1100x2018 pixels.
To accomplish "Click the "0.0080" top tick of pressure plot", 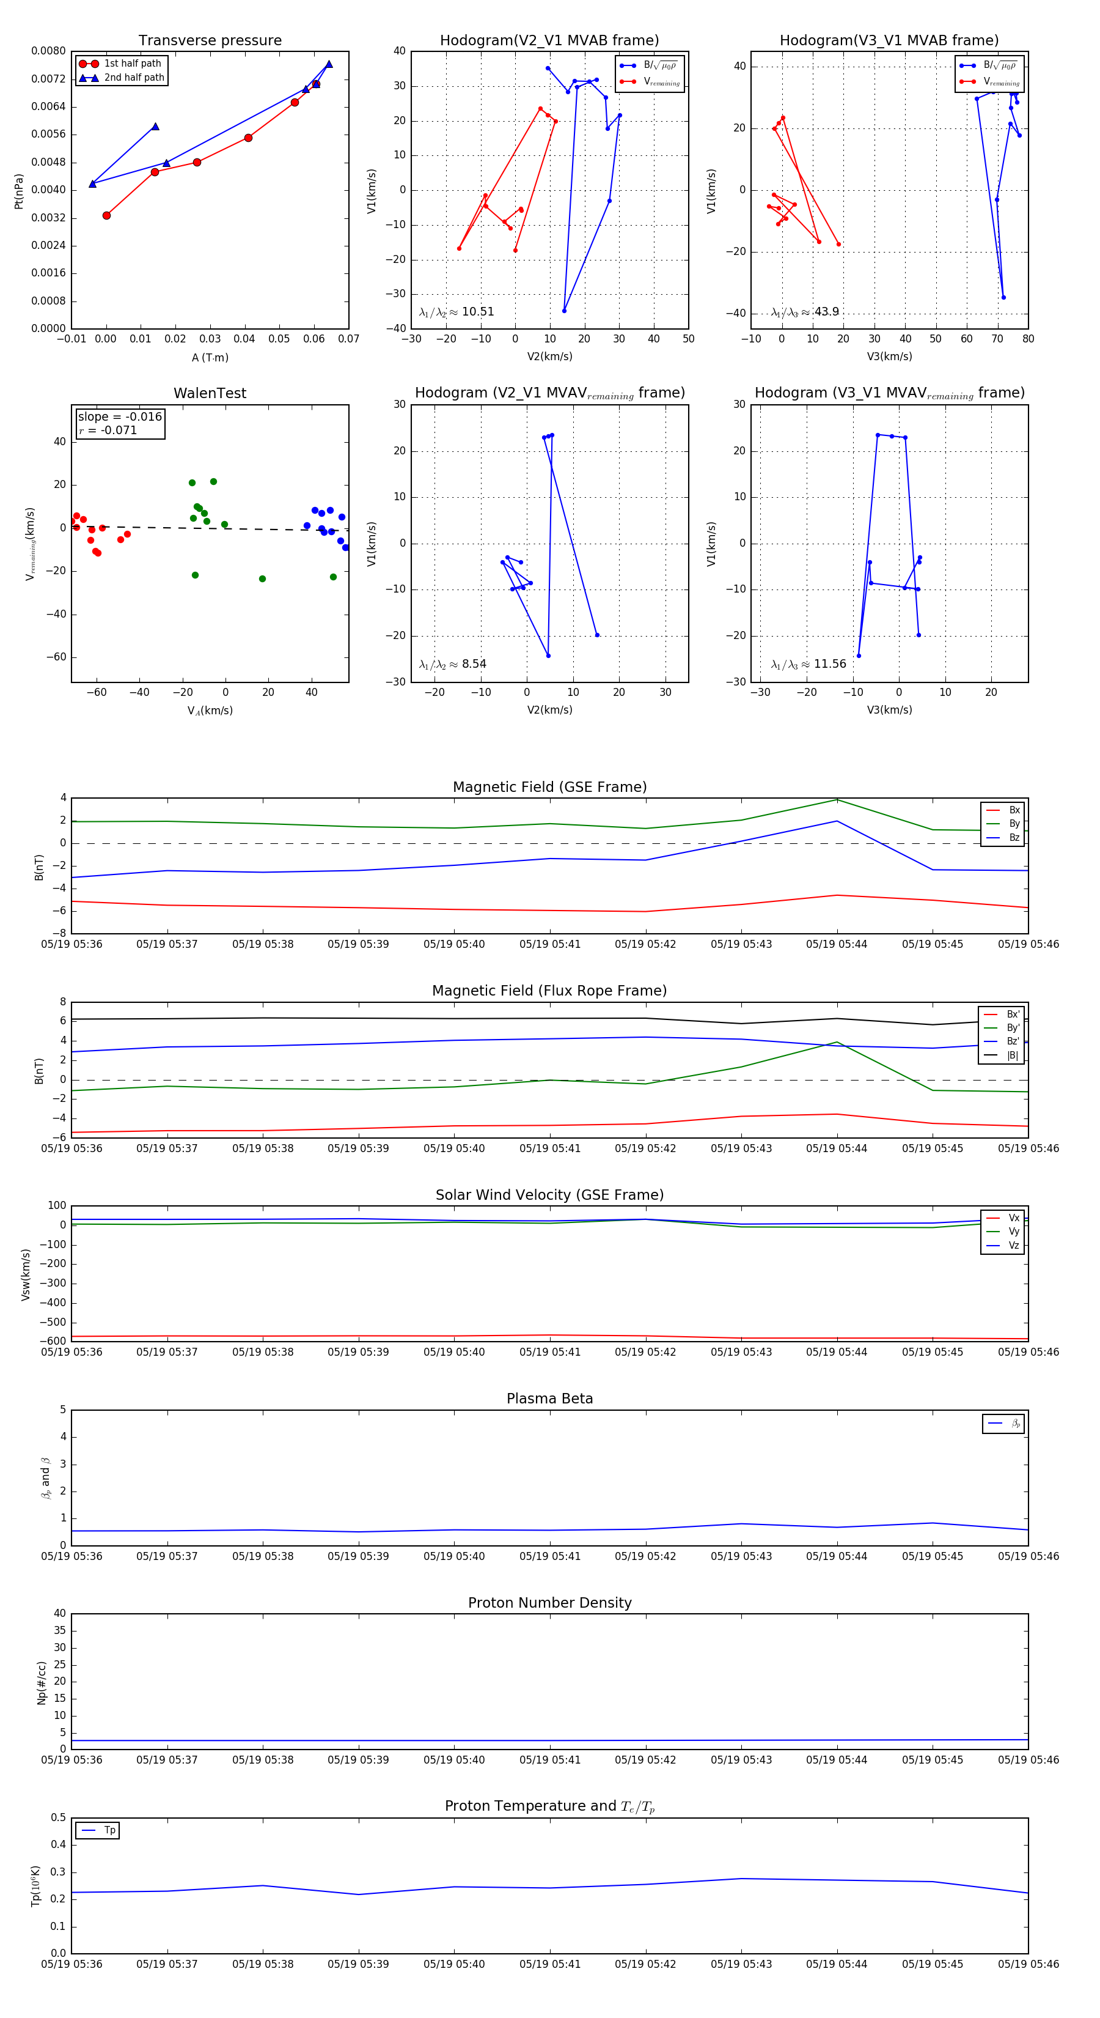I will 48,51.
